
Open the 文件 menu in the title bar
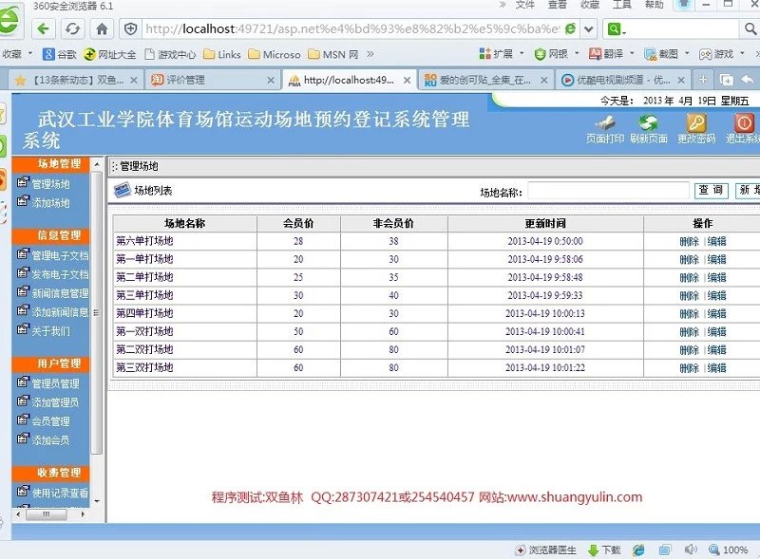click(x=524, y=5)
